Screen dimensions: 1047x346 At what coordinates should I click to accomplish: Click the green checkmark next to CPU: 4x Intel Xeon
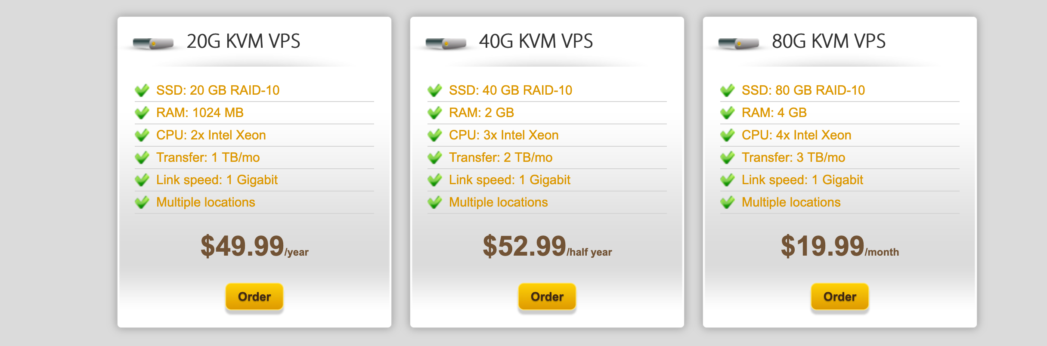click(x=728, y=135)
